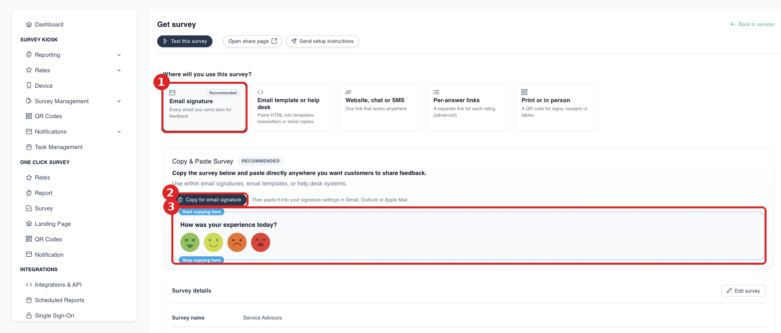Click the Device tablet icon

click(29, 86)
